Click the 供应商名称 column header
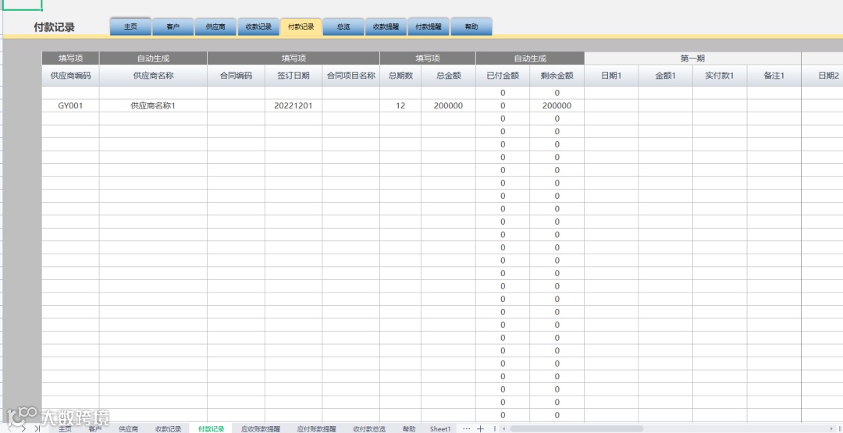This screenshot has width=843, height=433. click(153, 76)
